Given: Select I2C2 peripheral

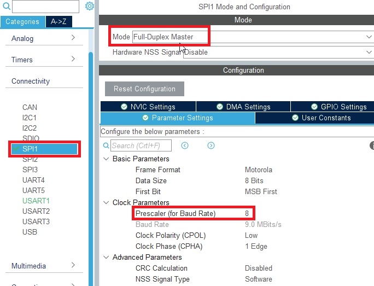Looking at the screenshot, I should pyautogui.click(x=30, y=128).
